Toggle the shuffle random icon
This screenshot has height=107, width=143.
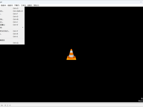pyautogui.click(x=10, y=105)
